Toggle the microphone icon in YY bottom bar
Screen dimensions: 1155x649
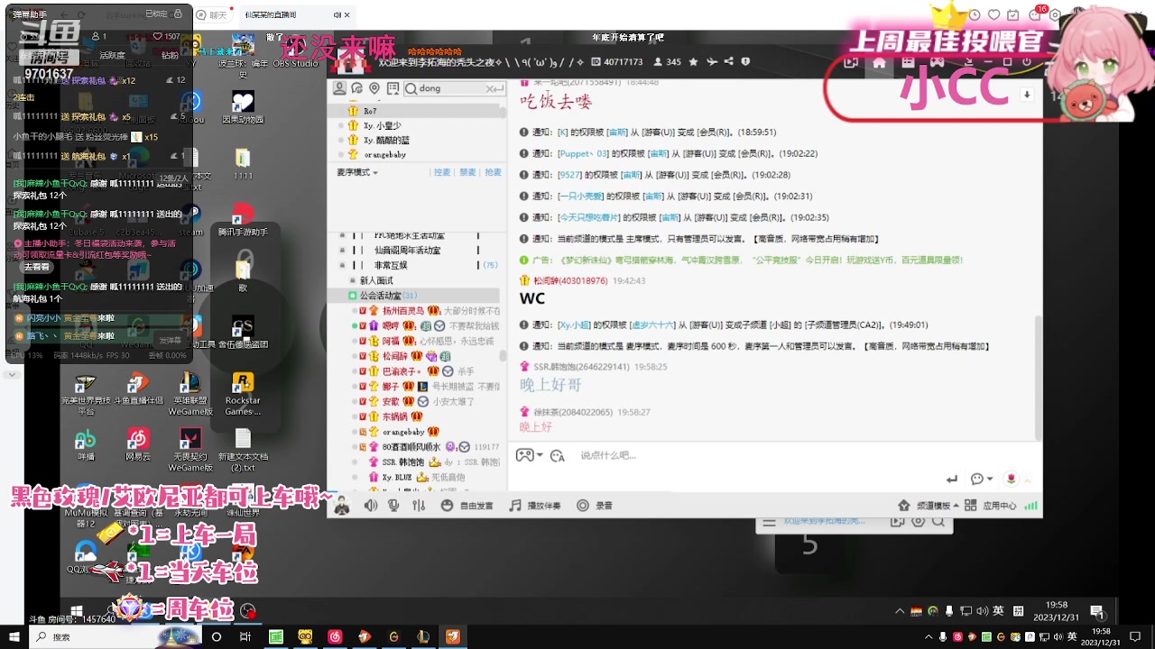(x=394, y=506)
